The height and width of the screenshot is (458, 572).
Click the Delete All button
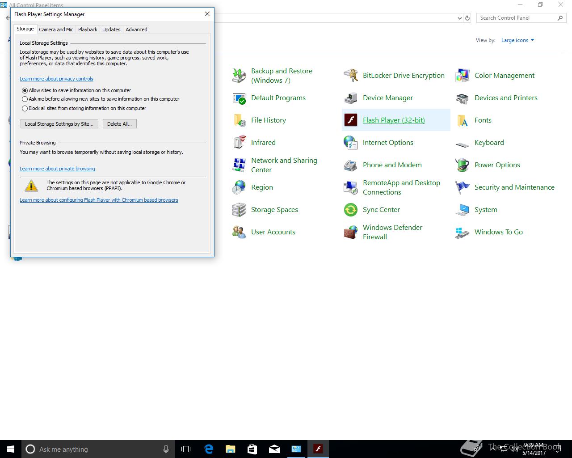[119, 124]
